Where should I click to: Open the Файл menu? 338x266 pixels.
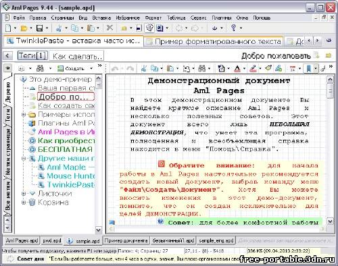[x=19, y=18]
